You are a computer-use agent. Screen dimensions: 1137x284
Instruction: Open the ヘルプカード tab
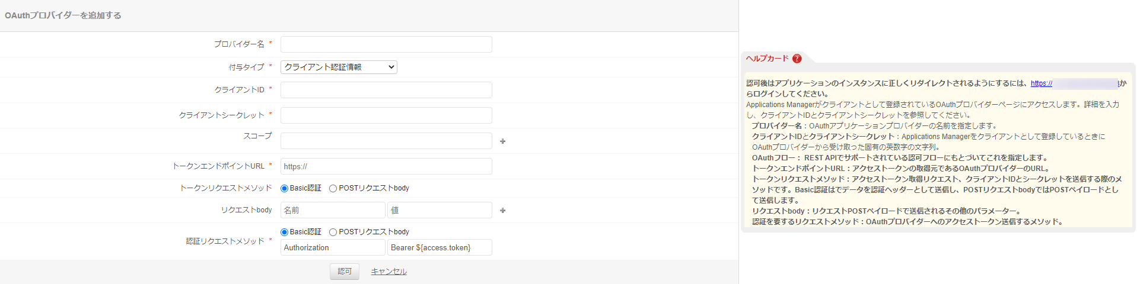(x=767, y=59)
